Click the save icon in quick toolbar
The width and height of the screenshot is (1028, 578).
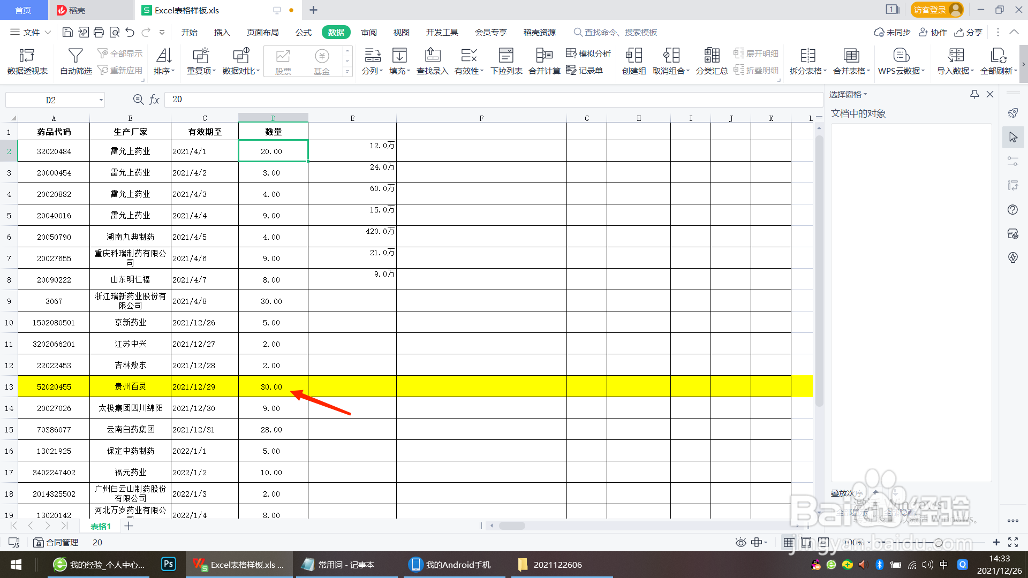click(x=67, y=32)
